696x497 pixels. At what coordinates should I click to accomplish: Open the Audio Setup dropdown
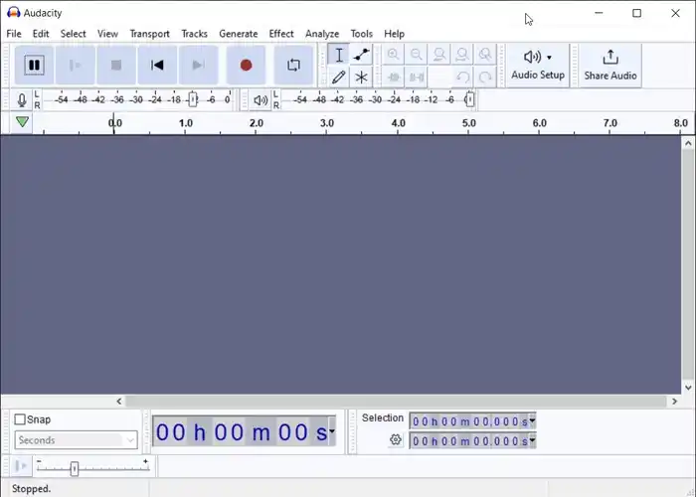pyautogui.click(x=537, y=65)
